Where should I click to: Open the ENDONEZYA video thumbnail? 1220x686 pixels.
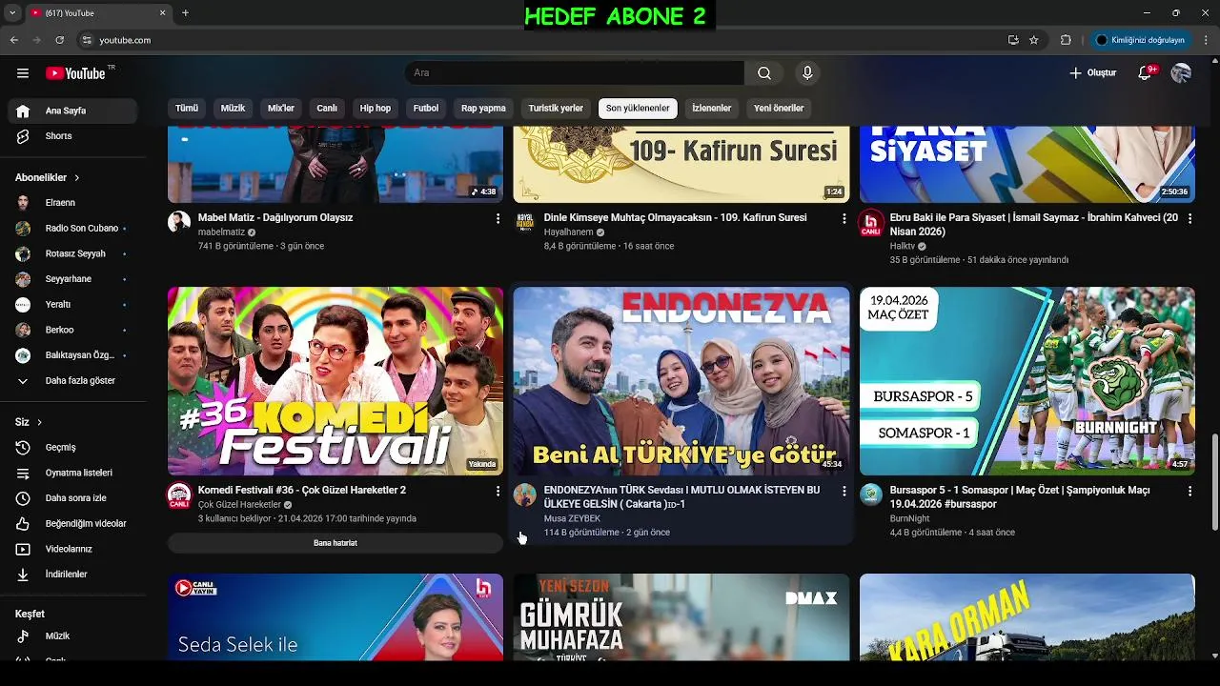click(681, 381)
